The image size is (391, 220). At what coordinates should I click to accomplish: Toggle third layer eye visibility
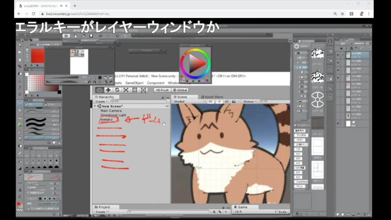338,70
